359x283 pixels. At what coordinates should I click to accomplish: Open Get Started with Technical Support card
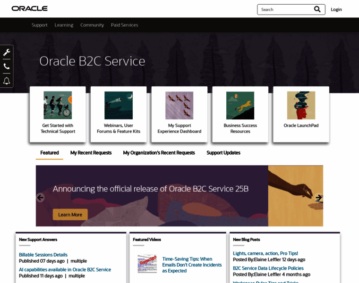58,114
